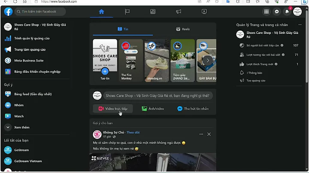Image resolution: width=309 pixels, height=173 pixels.
Task: Open post options three dots
Action: [201, 134]
